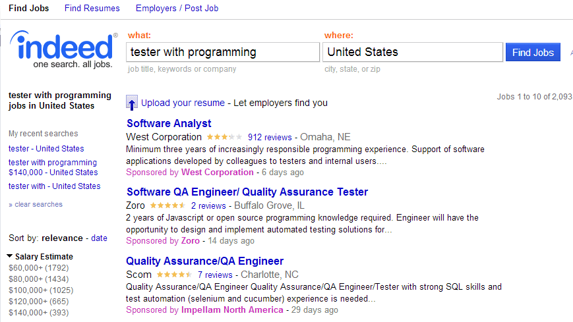Viewport: 573px width, 322px height.
Task: Open the Software Analyst job listing
Action: (x=169, y=123)
